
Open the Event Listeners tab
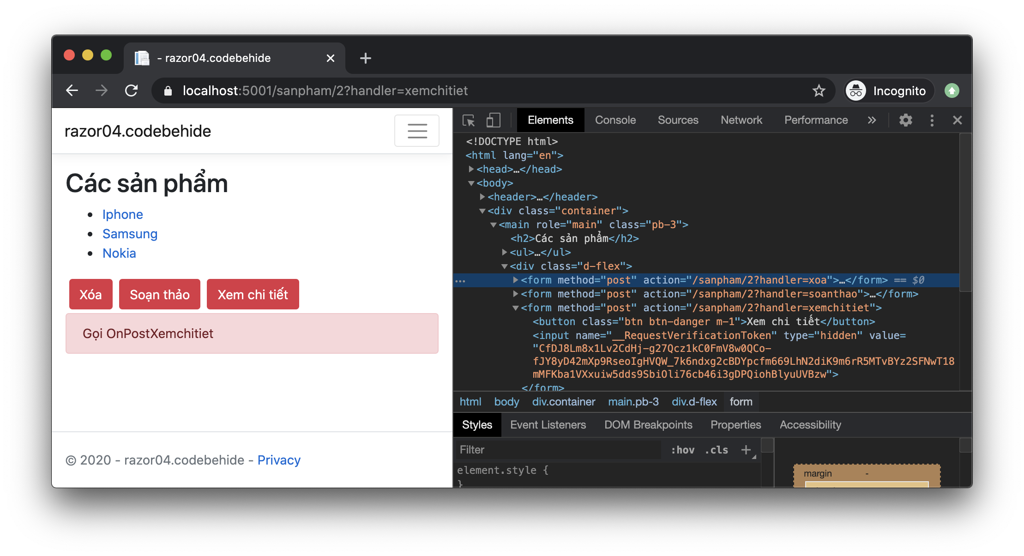click(x=548, y=425)
